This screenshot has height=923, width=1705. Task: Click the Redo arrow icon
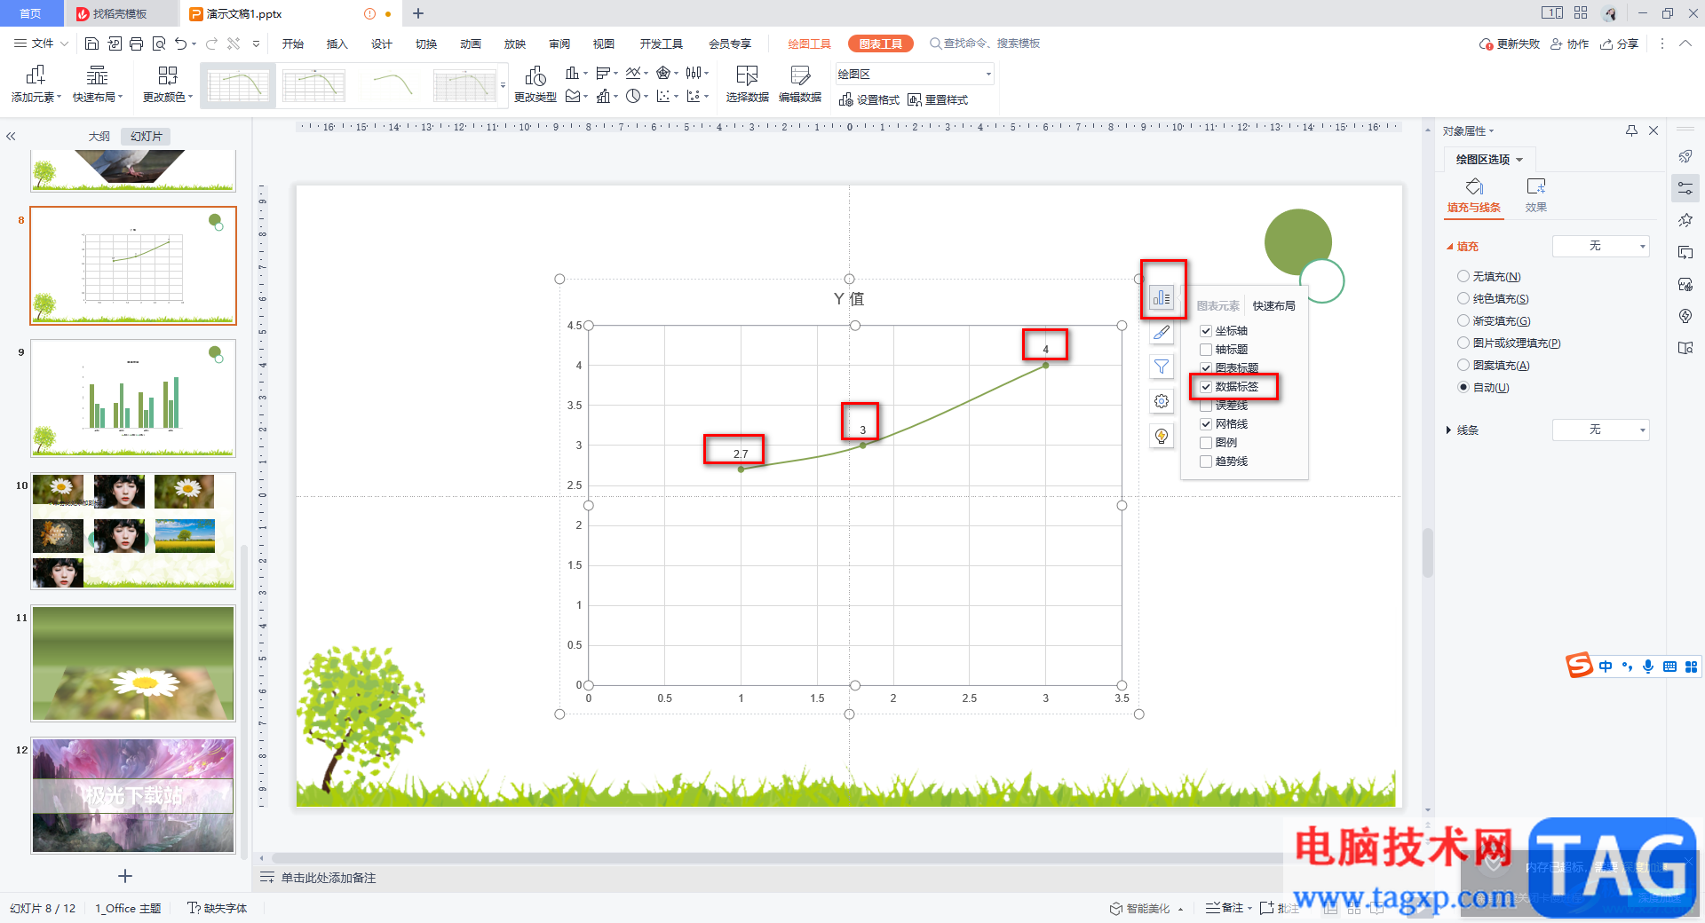click(211, 43)
